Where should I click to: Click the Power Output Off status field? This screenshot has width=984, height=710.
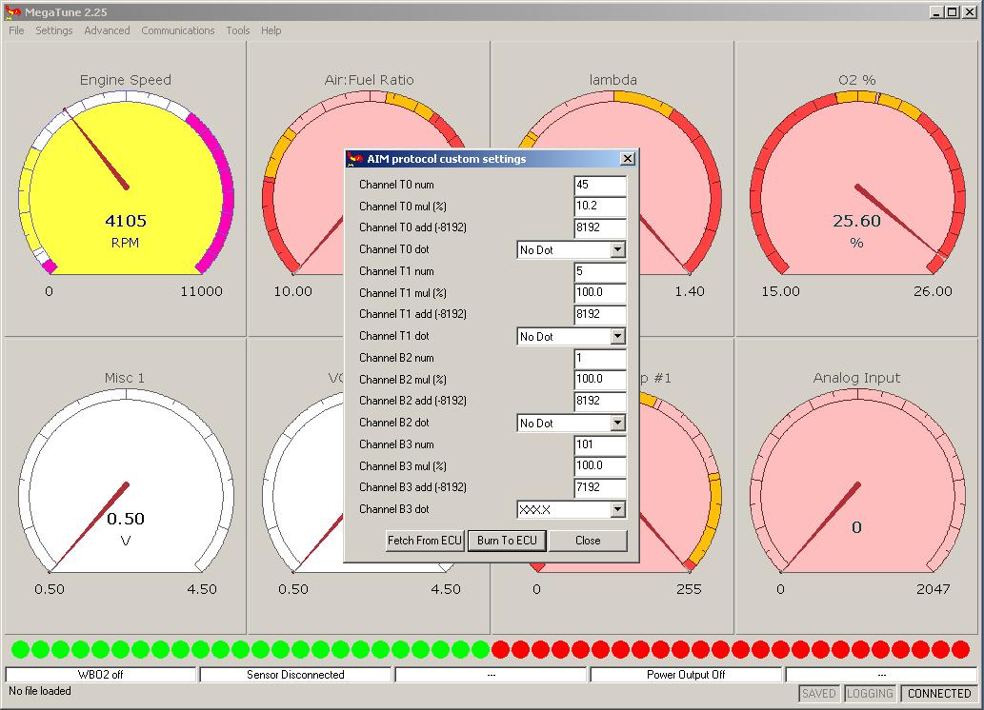686,675
